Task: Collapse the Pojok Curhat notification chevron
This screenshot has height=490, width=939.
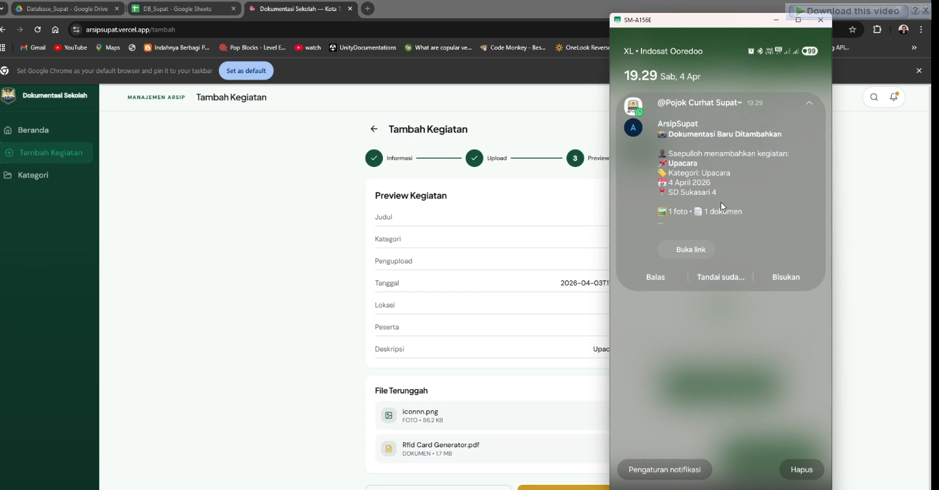Action: (809, 103)
